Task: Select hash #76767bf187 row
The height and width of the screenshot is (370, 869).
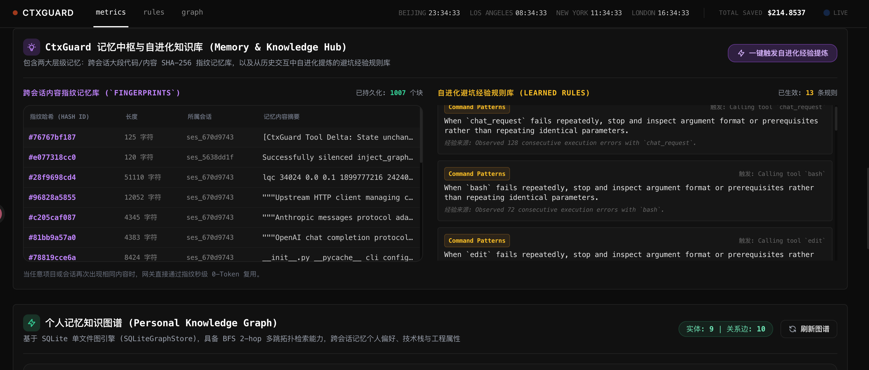Action: 222,137
